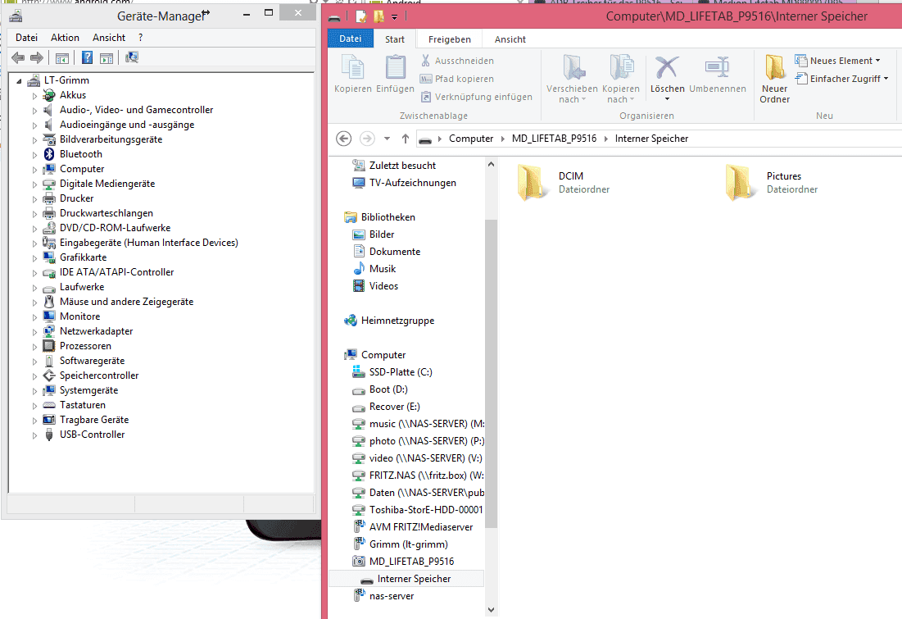Collapse the LT-Grimm root node
The width and height of the screenshot is (902, 619).
point(19,81)
